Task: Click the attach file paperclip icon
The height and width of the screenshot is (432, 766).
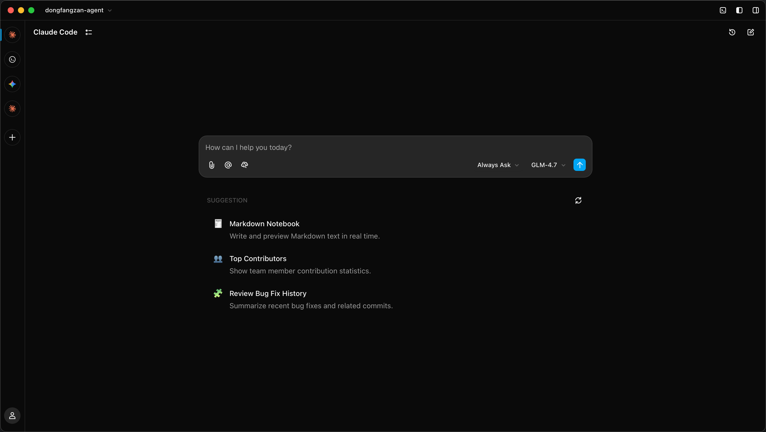Action: click(x=211, y=165)
